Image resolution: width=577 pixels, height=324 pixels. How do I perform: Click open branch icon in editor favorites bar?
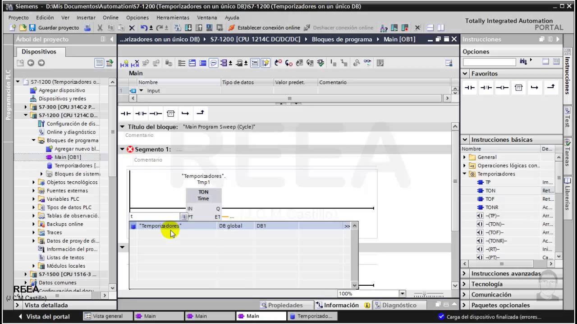pos(185,113)
